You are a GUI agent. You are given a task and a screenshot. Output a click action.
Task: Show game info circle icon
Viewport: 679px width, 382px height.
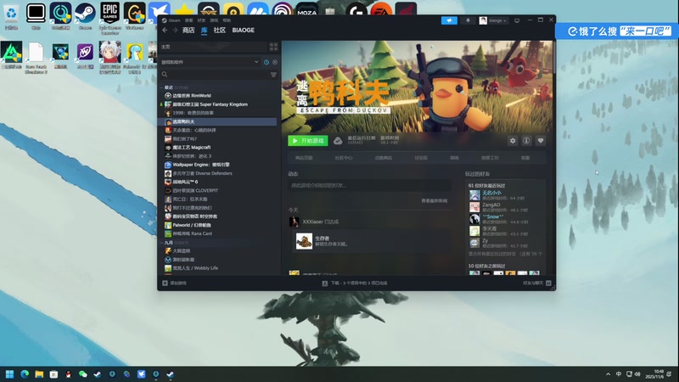click(526, 141)
